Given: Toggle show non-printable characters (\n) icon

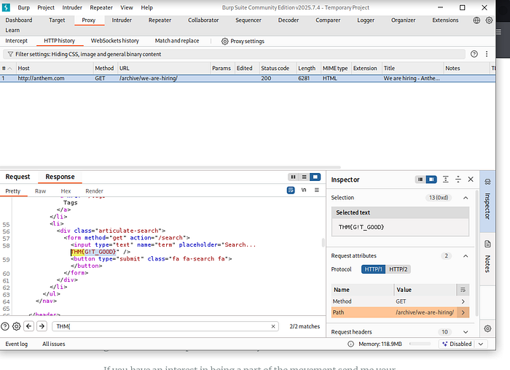Looking at the screenshot, I should [304, 190].
